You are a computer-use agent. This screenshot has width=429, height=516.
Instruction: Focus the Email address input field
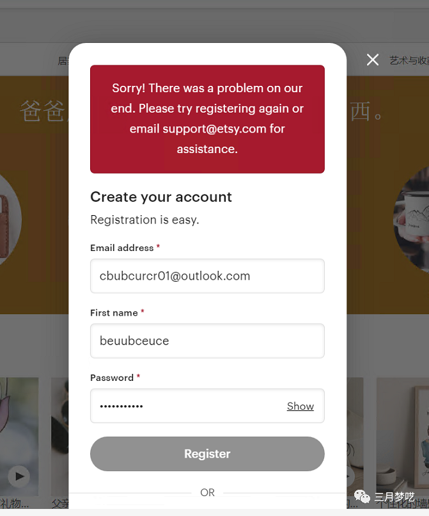pyautogui.click(x=207, y=276)
